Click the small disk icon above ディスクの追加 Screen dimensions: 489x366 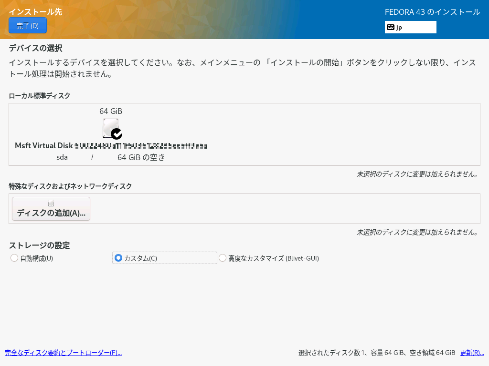tap(51, 203)
